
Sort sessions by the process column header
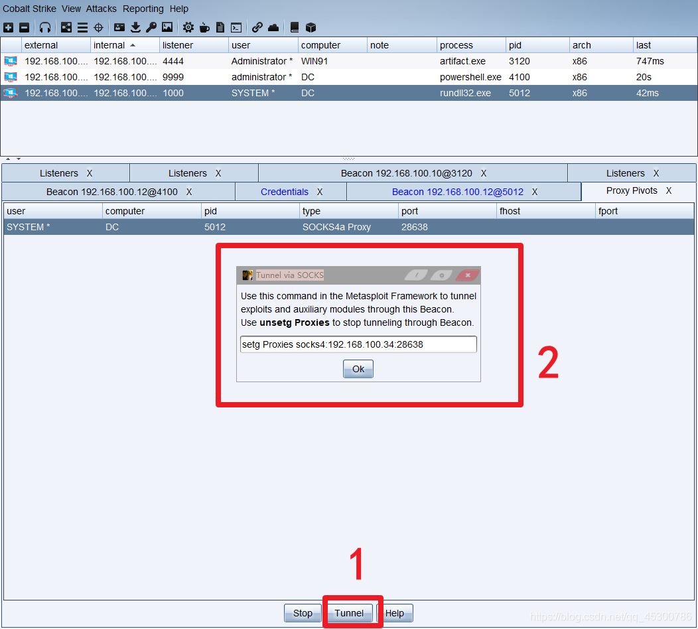pyautogui.click(x=471, y=45)
